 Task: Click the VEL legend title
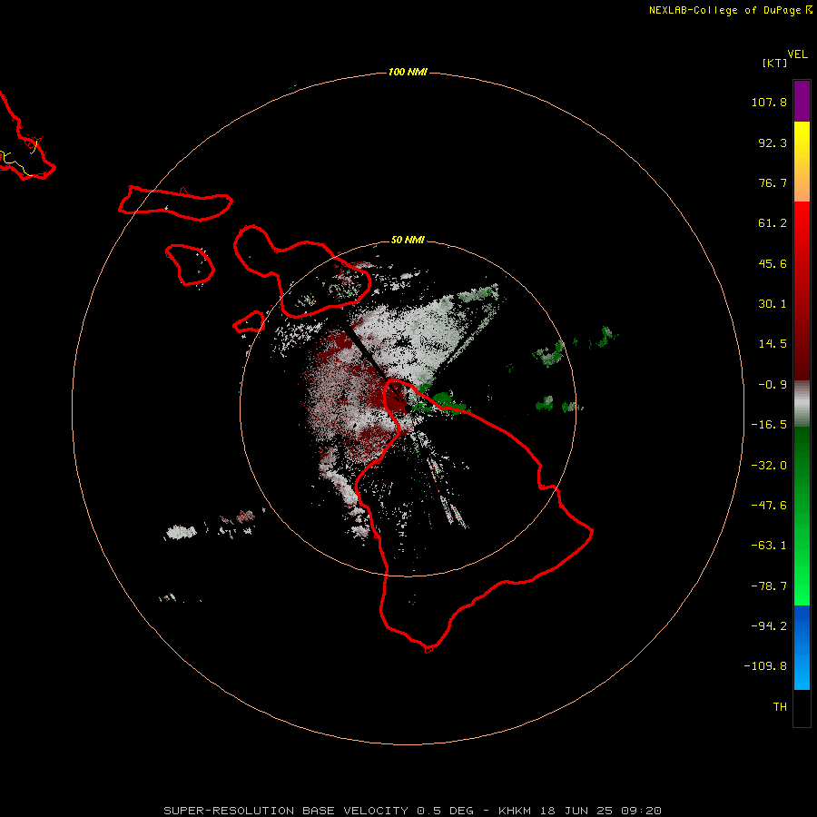[797, 54]
